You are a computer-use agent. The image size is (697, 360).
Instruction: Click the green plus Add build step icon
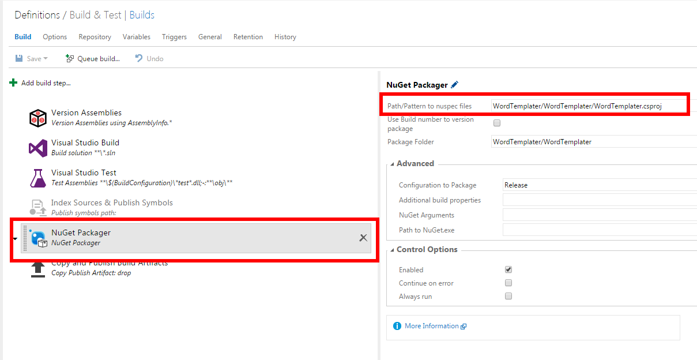point(13,83)
